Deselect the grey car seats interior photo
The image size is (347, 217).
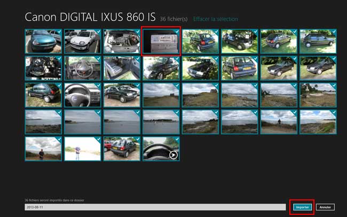click(x=122, y=68)
